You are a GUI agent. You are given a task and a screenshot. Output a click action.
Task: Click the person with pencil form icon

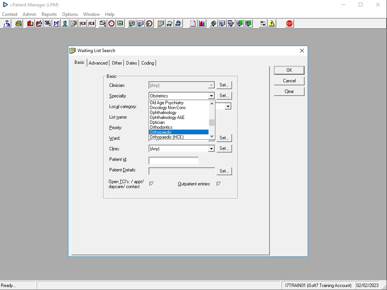click(x=231, y=23)
